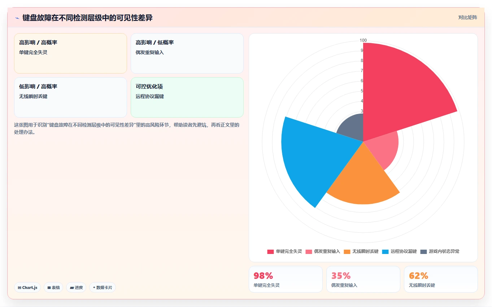Click 远程协议漏键 text in green card
The width and height of the screenshot is (492, 307).
coord(150,96)
